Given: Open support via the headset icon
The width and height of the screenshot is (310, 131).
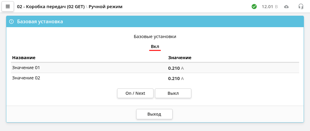Looking at the screenshot, I should click(x=301, y=7).
